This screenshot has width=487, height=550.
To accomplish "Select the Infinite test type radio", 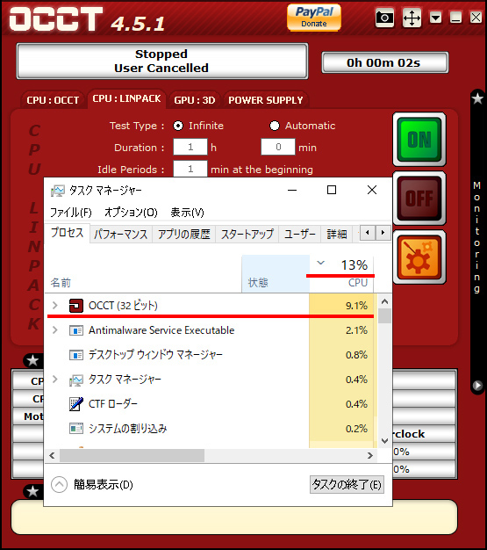I will (178, 126).
